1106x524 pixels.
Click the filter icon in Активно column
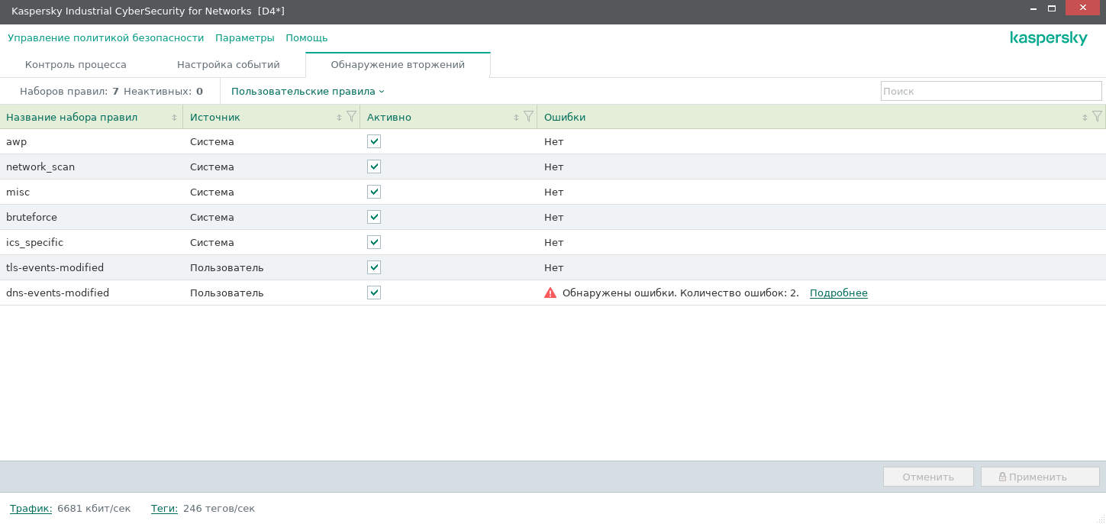pyautogui.click(x=528, y=117)
